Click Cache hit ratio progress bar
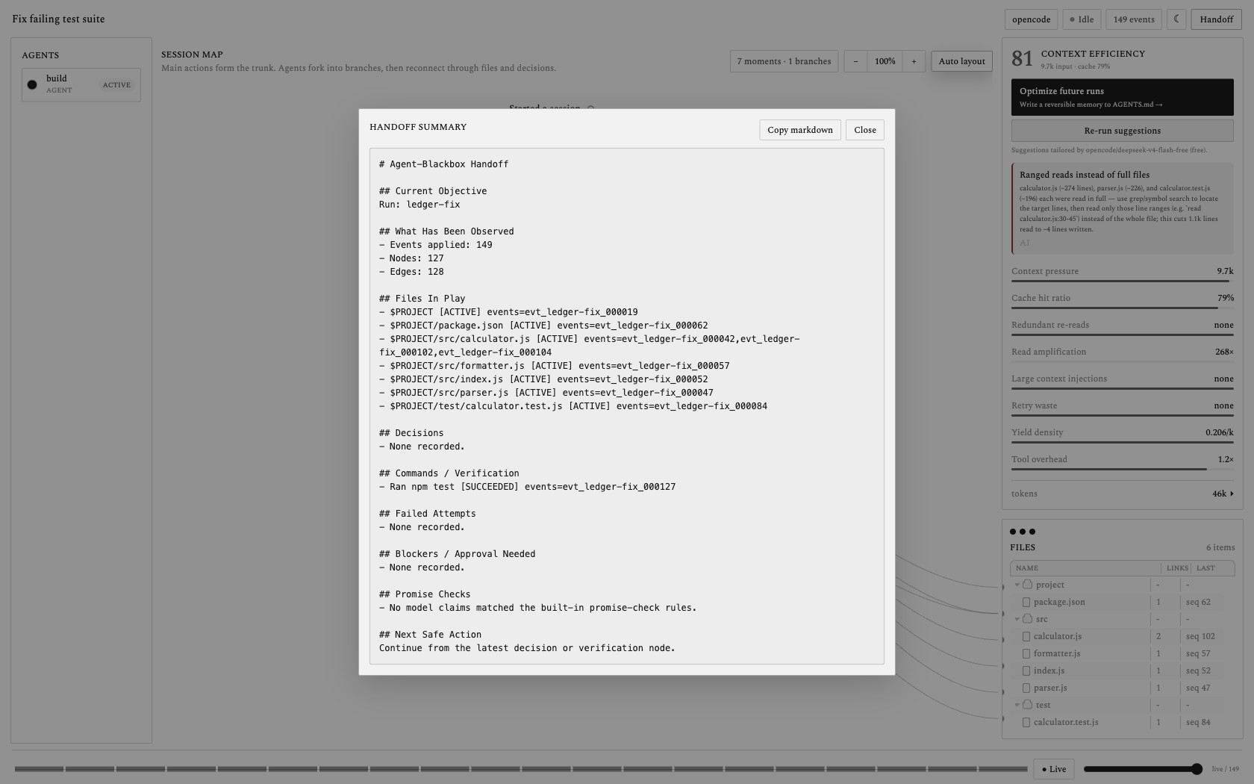The width and height of the screenshot is (1254, 784). [1122, 308]
